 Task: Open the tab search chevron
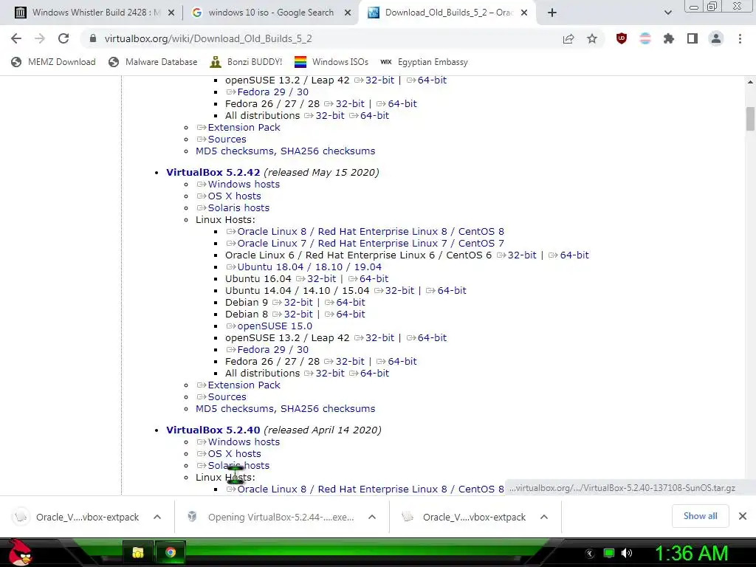tap(667, 13)
